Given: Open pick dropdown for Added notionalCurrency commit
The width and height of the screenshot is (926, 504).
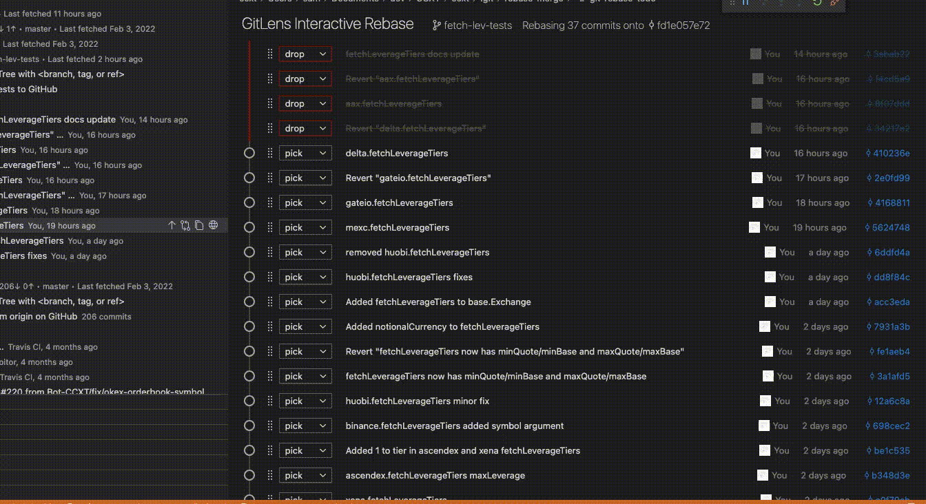Looking at the screenshot, I should click(x=305, y=326).
